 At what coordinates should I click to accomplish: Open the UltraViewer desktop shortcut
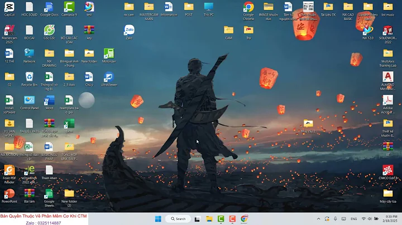[x=109, y=79]
